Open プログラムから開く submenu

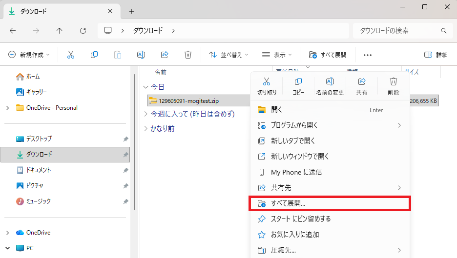(330, 125)
